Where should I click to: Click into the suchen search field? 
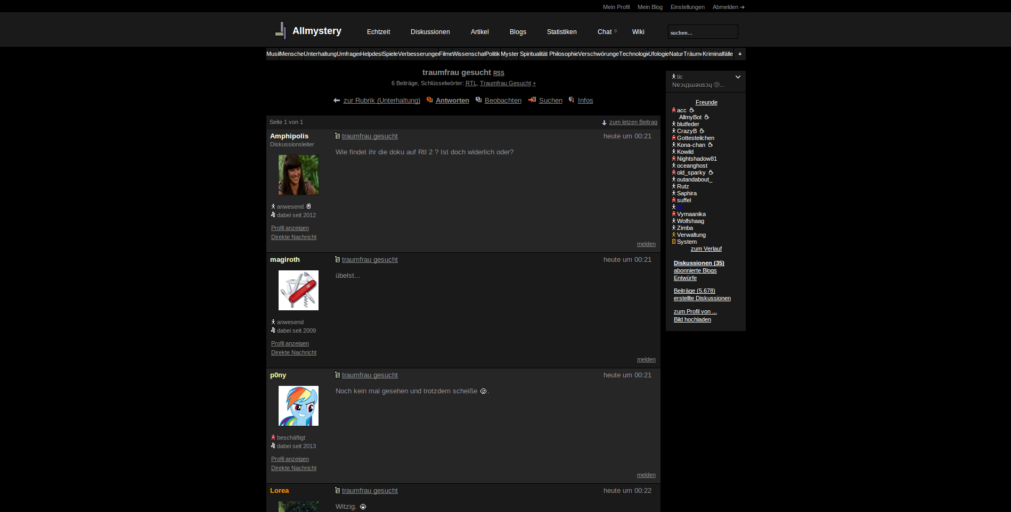tap(703, 32)
